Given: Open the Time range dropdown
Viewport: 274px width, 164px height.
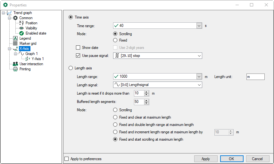Looking at the screenshot, I should [199, 26].
